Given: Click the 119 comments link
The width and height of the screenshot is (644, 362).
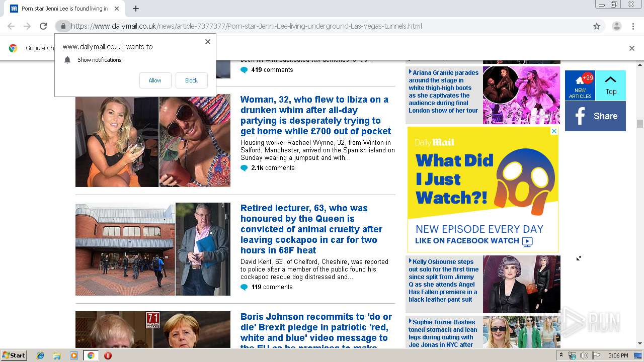Looking at the screenshot, I should (x=272, y=287).
